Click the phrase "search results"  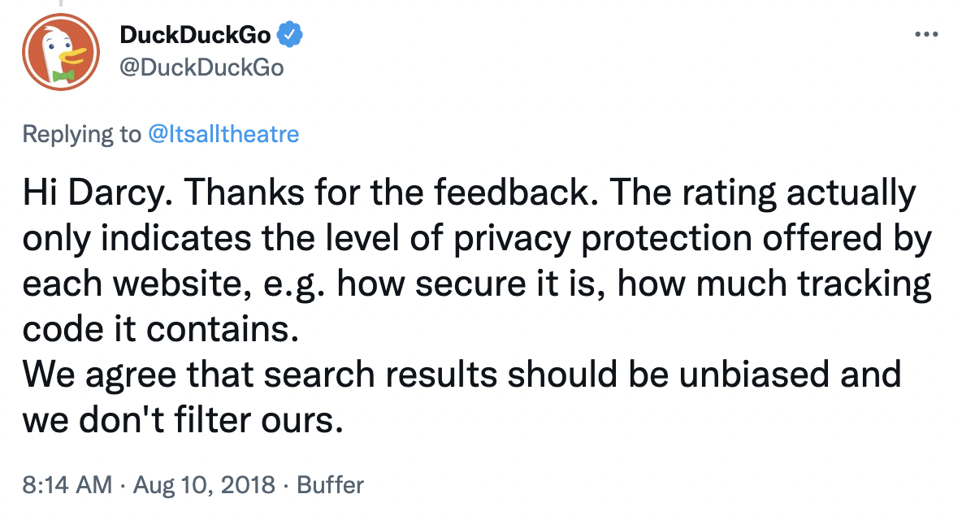(380, 375)
